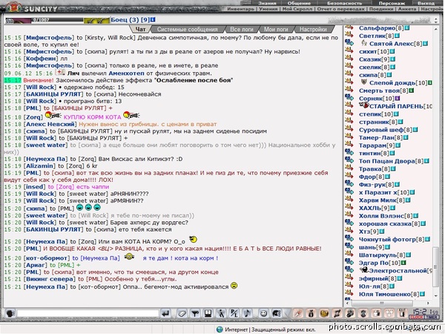Viewport: 445px width, 334px height.
Task: Click the P/L icon in chat toolbar
Action: [234, 313]
